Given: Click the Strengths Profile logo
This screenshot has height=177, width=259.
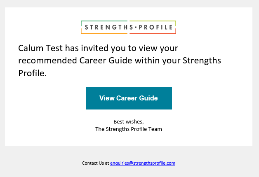Looking at the screenshot, I should point(128,27).
